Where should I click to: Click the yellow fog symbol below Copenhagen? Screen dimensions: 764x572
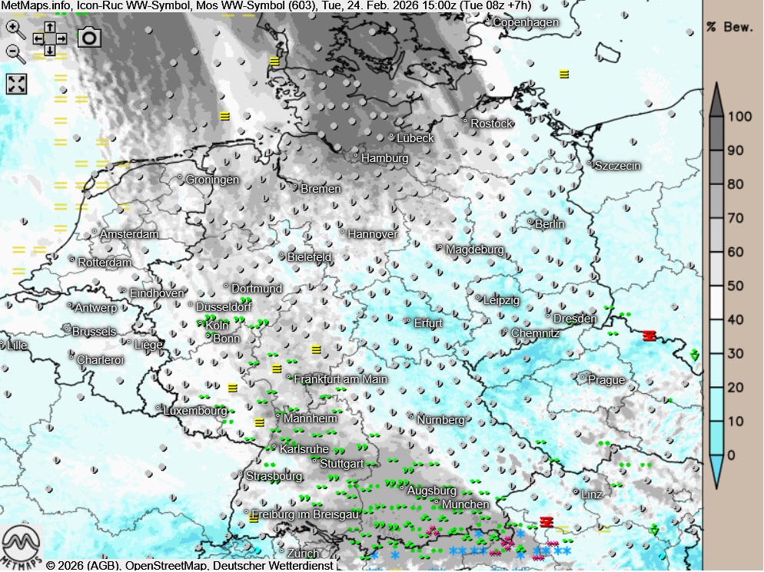pos(564,74)
